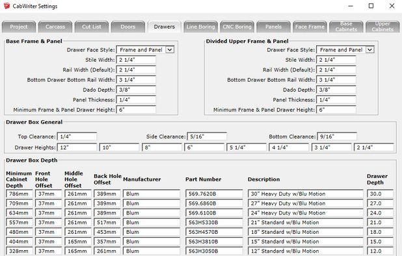The image size is (402, 256).
Task: Edit the 4 1/4" Drawer Heights field
Action: click(x=289, y=147)
